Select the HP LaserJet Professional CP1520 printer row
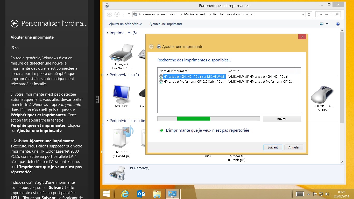Viewport: 354px width, 199px height. 194,82
